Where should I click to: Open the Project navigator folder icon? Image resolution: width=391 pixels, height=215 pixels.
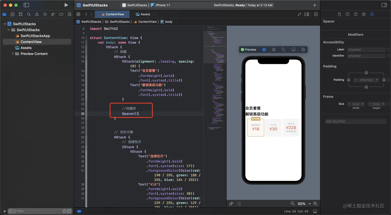pos(4,14)
